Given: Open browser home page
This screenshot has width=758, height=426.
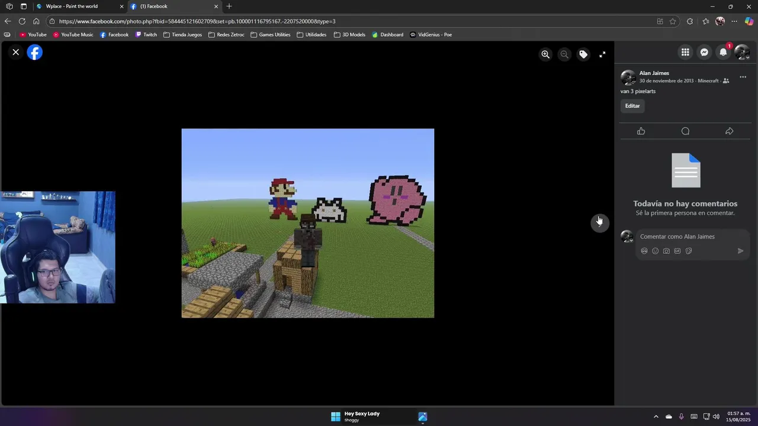Looking at the screenshot, I should (x=36, y=21).
